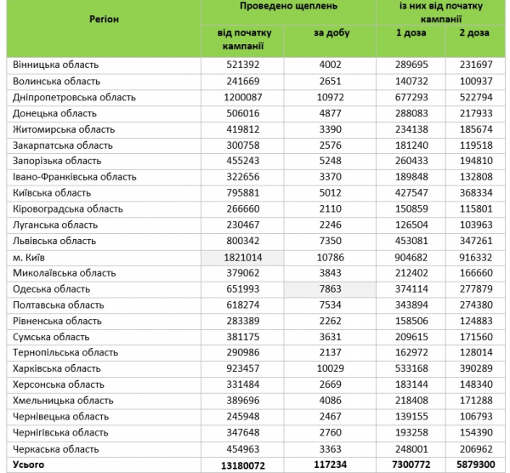Select the 'Черкаська область' row label
Viewport: 510px width, 473px height.
coord(56,449)
